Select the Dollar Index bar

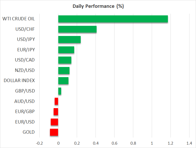tap(63, 81)
